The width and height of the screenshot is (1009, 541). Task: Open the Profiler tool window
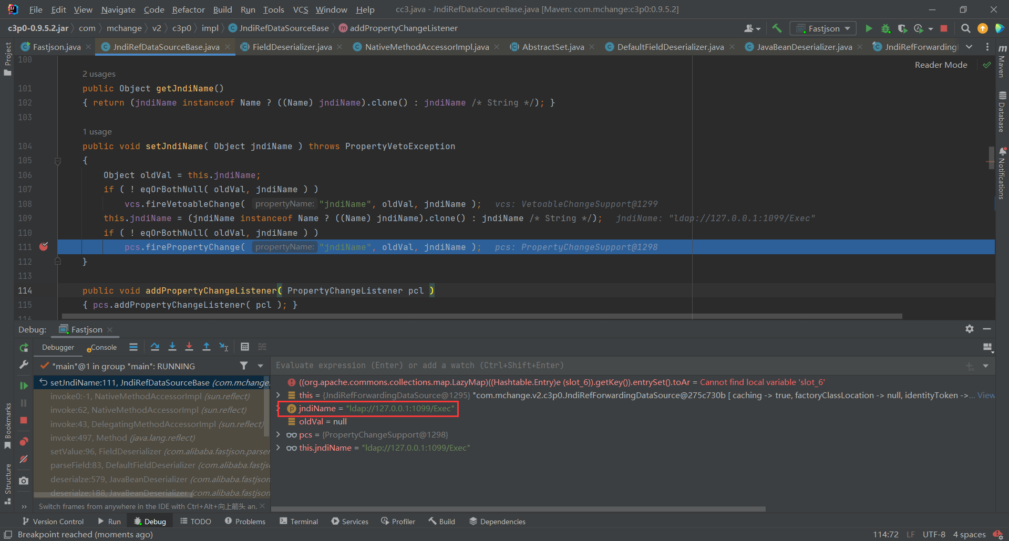(x=398, y=521)
